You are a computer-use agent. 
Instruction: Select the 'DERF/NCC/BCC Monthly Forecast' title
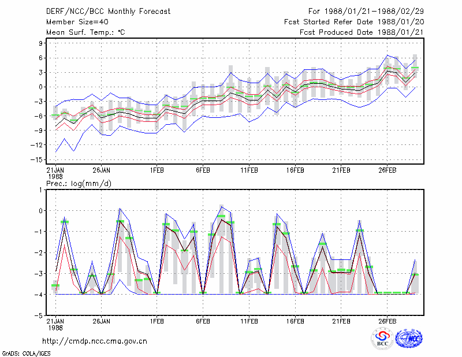(108, 12)
